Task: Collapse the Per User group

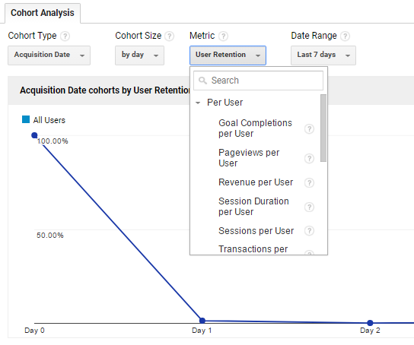Action: pos(198,103)
